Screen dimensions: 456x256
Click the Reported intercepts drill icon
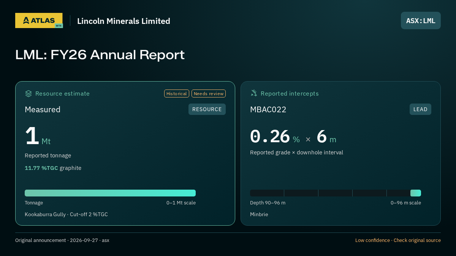[254, 93]
